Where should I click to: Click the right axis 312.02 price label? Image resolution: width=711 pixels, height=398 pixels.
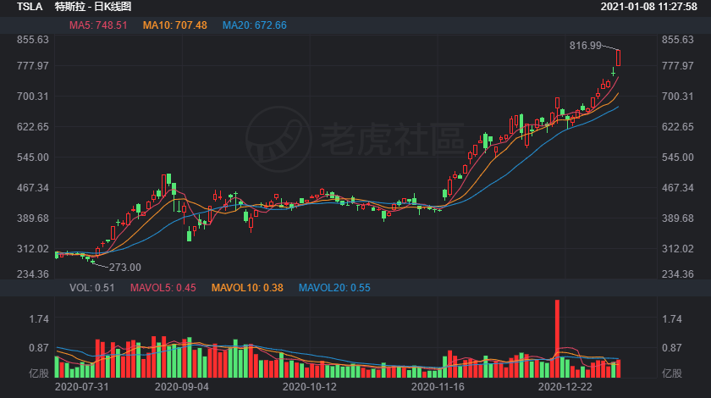pos(677,249)
